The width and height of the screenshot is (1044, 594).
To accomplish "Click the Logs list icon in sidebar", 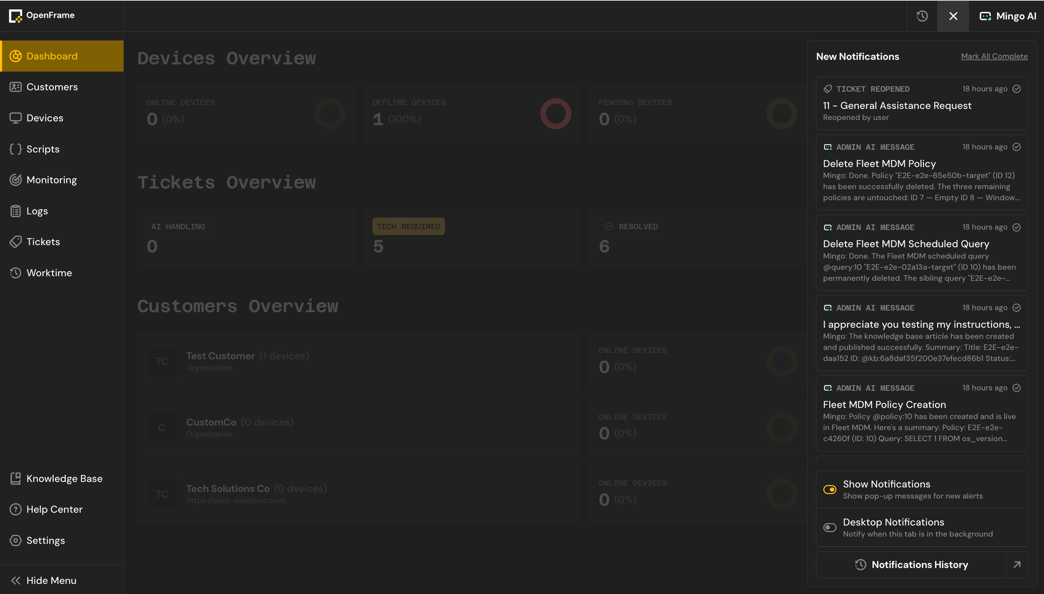I will click(16, 211).
